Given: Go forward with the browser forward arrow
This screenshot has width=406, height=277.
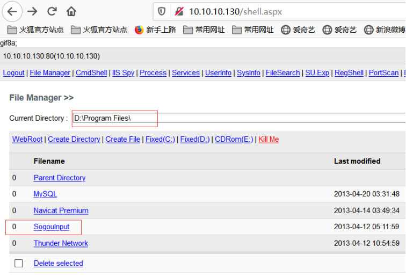Looking at the screenshot, I should point(32,11).
